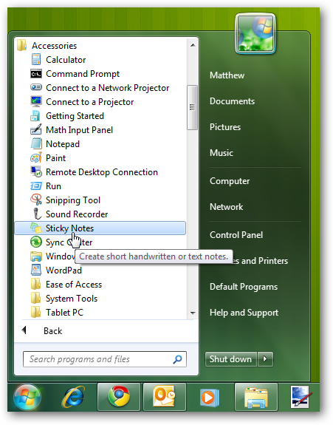Open Network from the right pane

click(227, 206)
